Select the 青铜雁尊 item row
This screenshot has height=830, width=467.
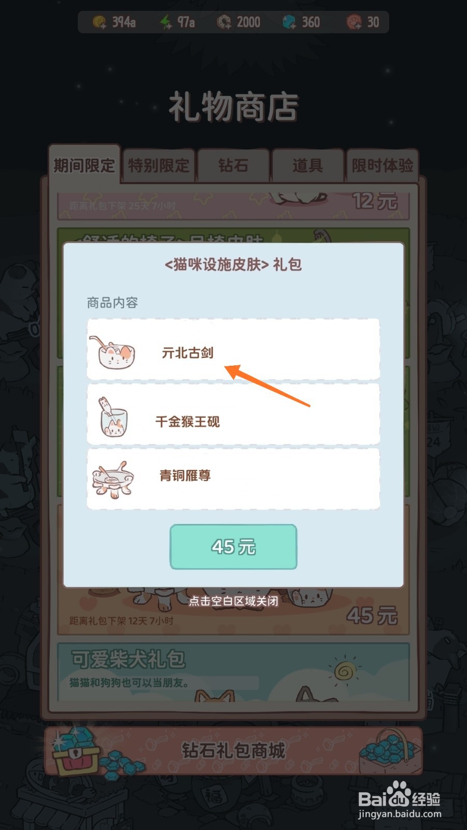pyautogui.click(x=233, y=479)
